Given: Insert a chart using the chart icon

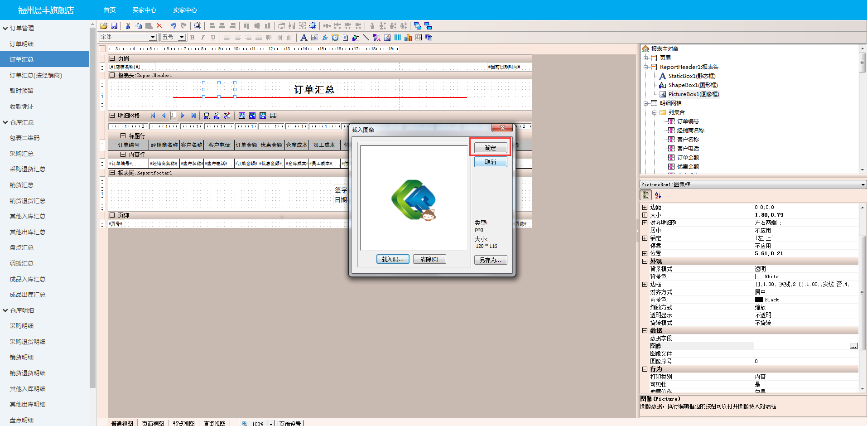Looking at the screenshot, I should tap(408, 38).
